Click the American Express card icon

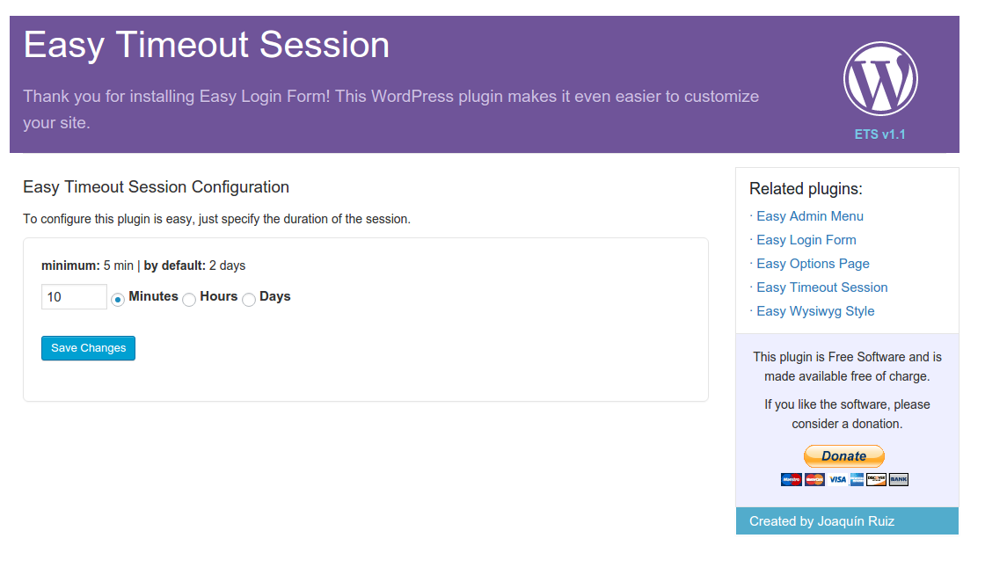(857, 480)
